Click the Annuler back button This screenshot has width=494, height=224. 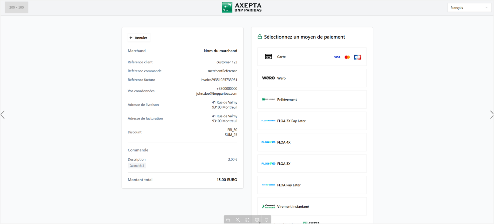[139, 38]
